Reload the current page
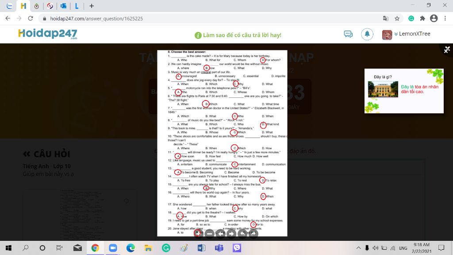This screenshot has height=255, width=453. (31, 19)
